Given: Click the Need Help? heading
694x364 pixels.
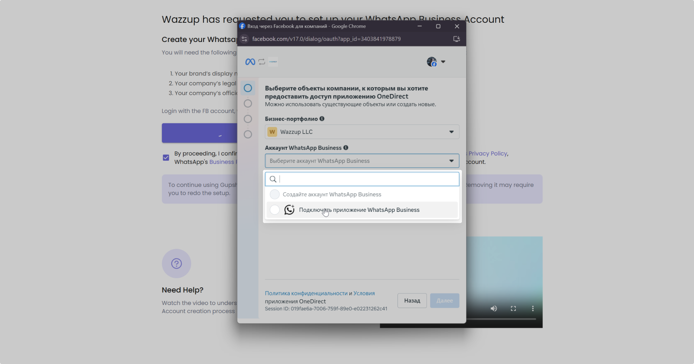Looking at the screenshot, I should (182, 290).
